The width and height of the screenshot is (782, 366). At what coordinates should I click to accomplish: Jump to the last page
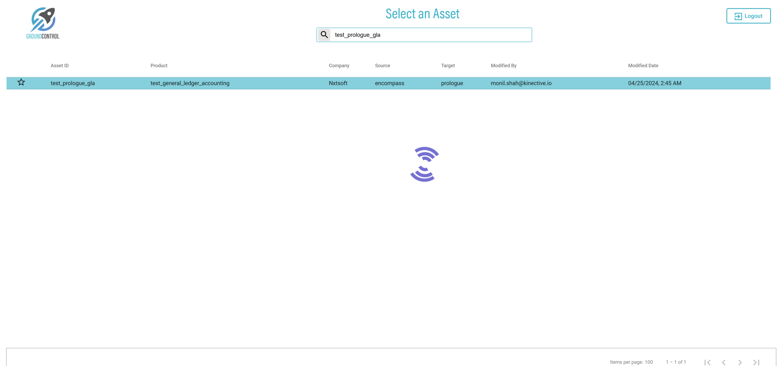click(756, 362)
